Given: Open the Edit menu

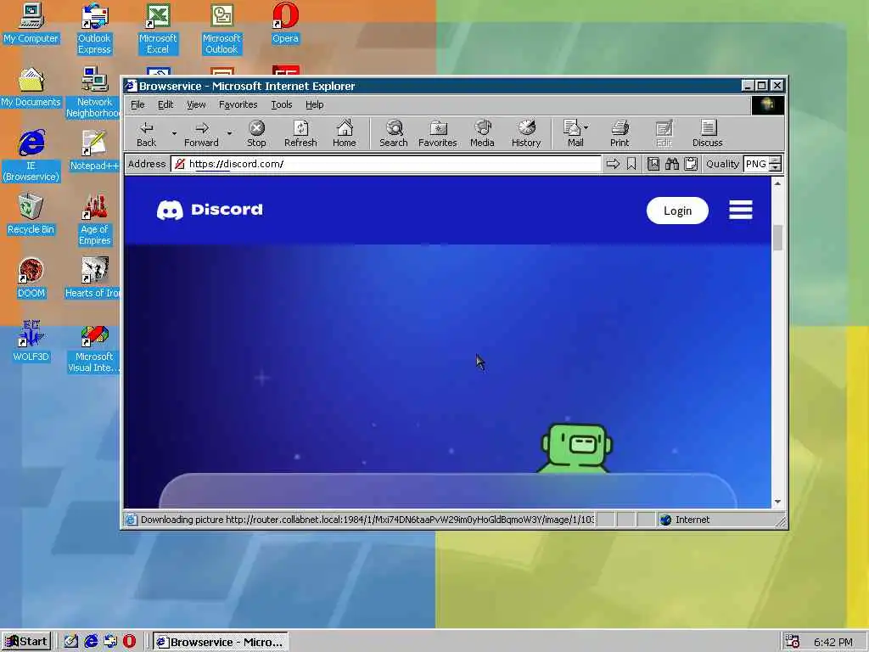Looking at the screenshot, I should (165, 104).
